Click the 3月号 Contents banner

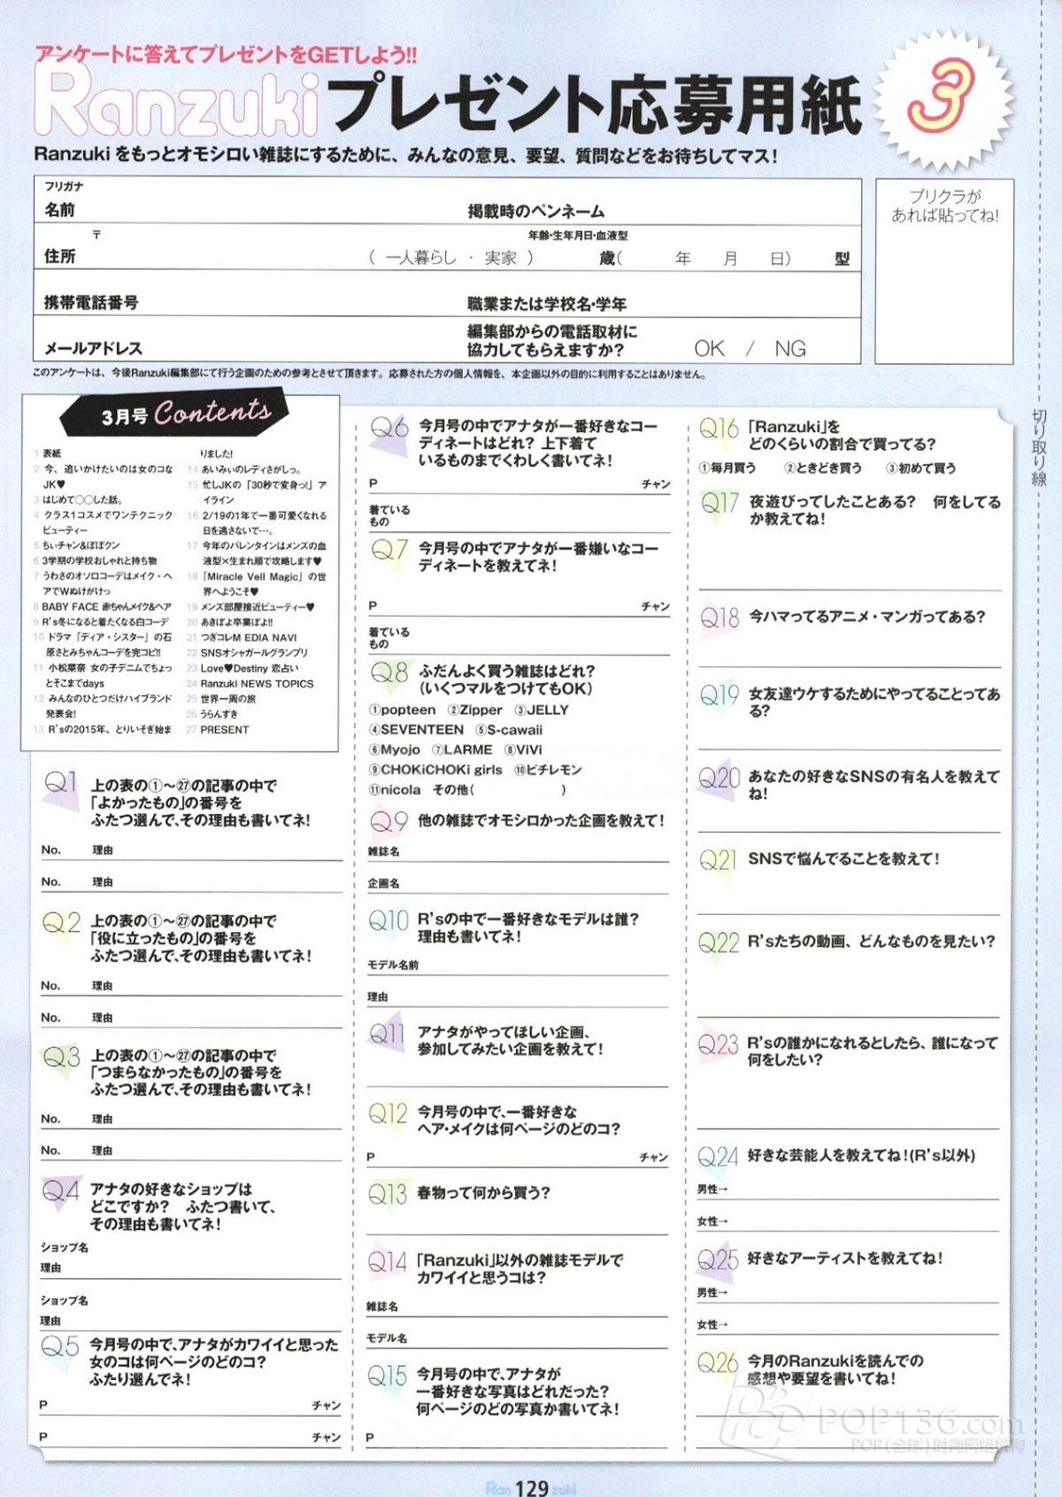coord(174,414)
